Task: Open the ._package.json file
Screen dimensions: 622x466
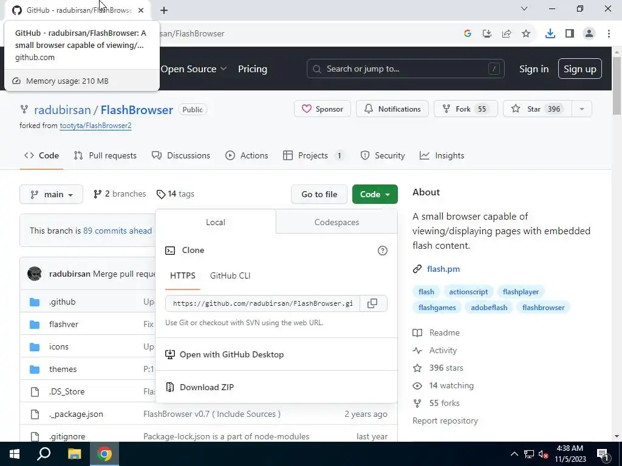Action: (76, 414)
